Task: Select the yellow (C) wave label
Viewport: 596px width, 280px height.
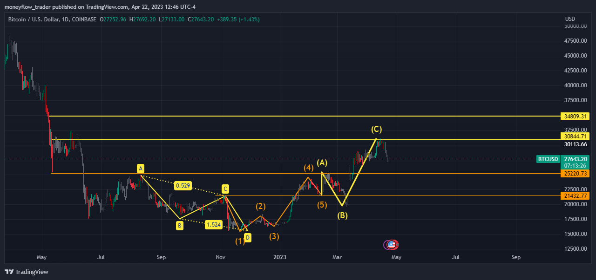Action: 376,129
